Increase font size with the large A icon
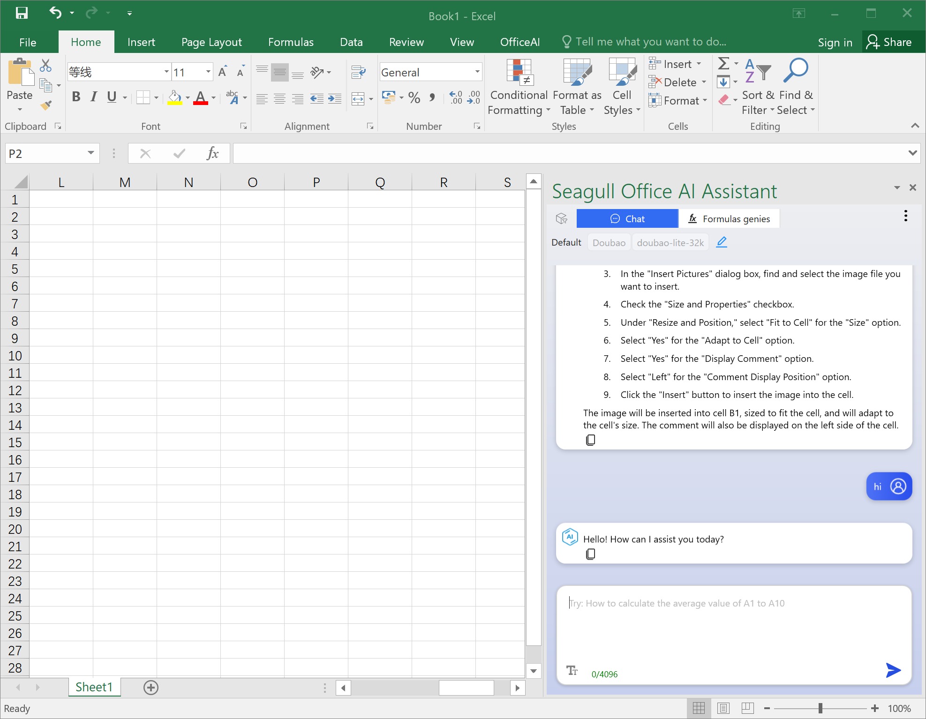 click(223, 72)
